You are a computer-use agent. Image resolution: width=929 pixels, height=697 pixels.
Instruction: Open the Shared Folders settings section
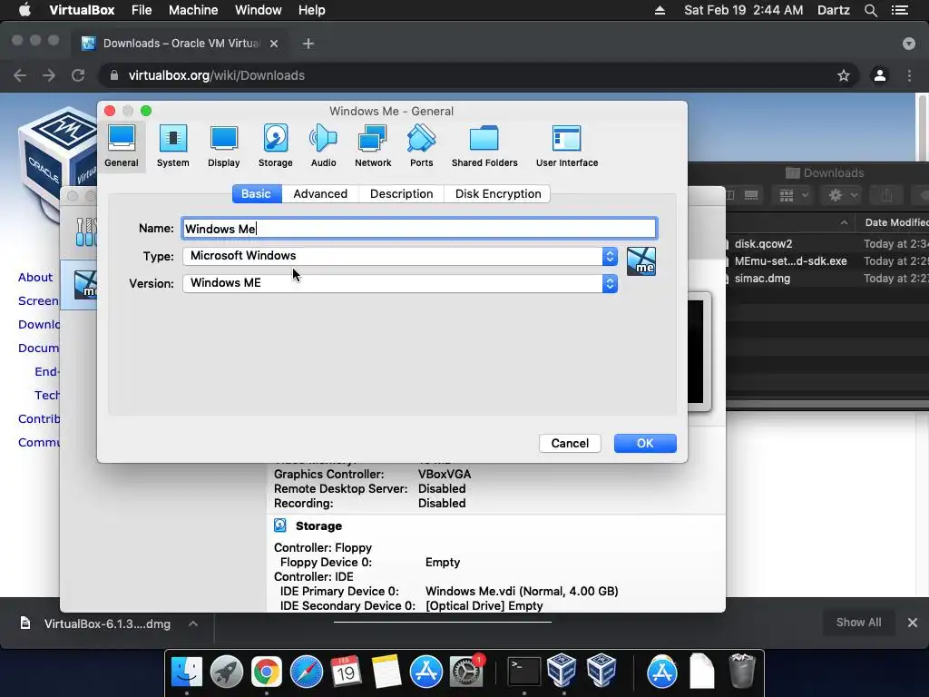click(x=484, y=146)
